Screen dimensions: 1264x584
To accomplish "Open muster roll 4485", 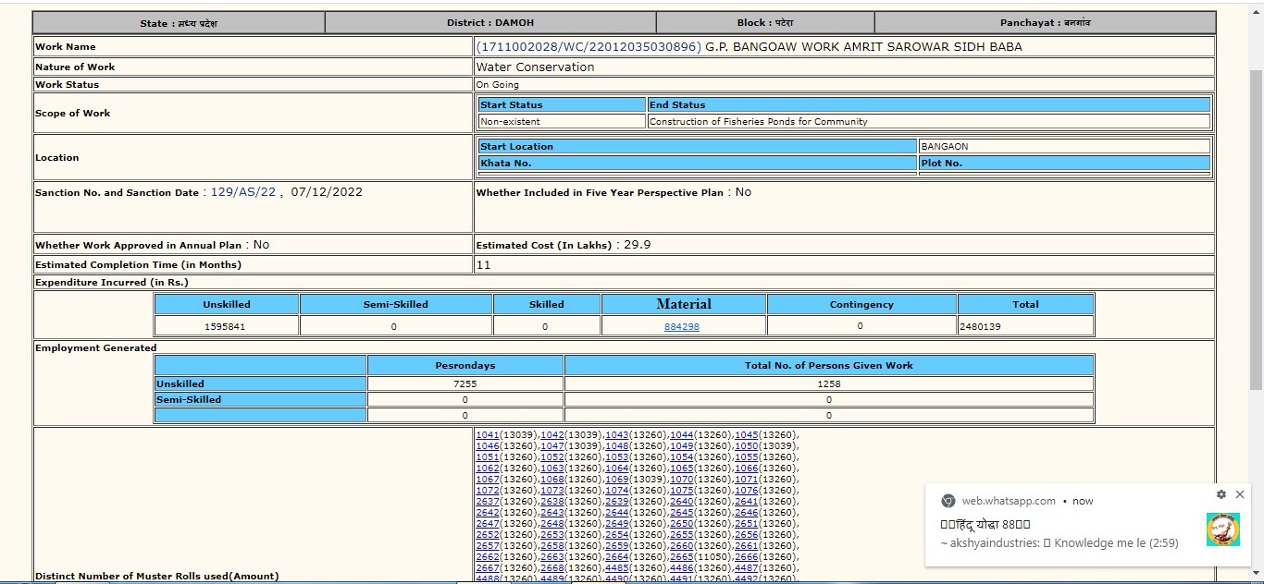I will click(x=617, y=568).
